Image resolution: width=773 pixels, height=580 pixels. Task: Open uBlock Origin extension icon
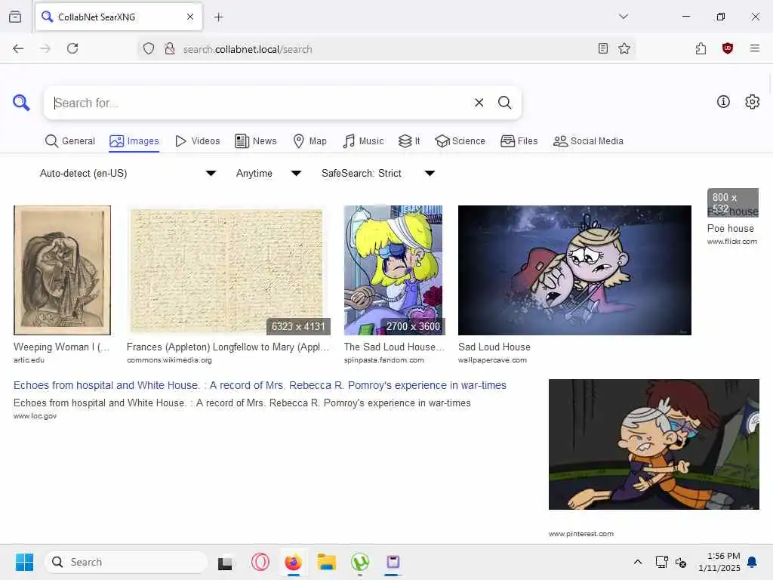tap(728, 48)
